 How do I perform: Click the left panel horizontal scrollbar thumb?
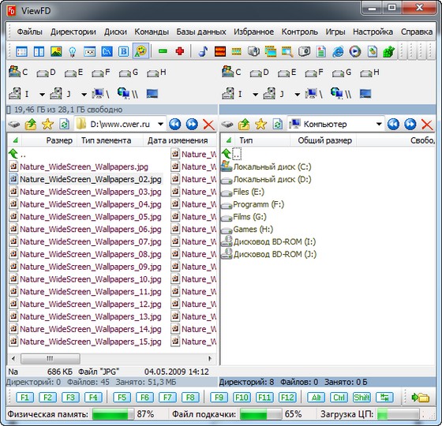coord(51,359)
